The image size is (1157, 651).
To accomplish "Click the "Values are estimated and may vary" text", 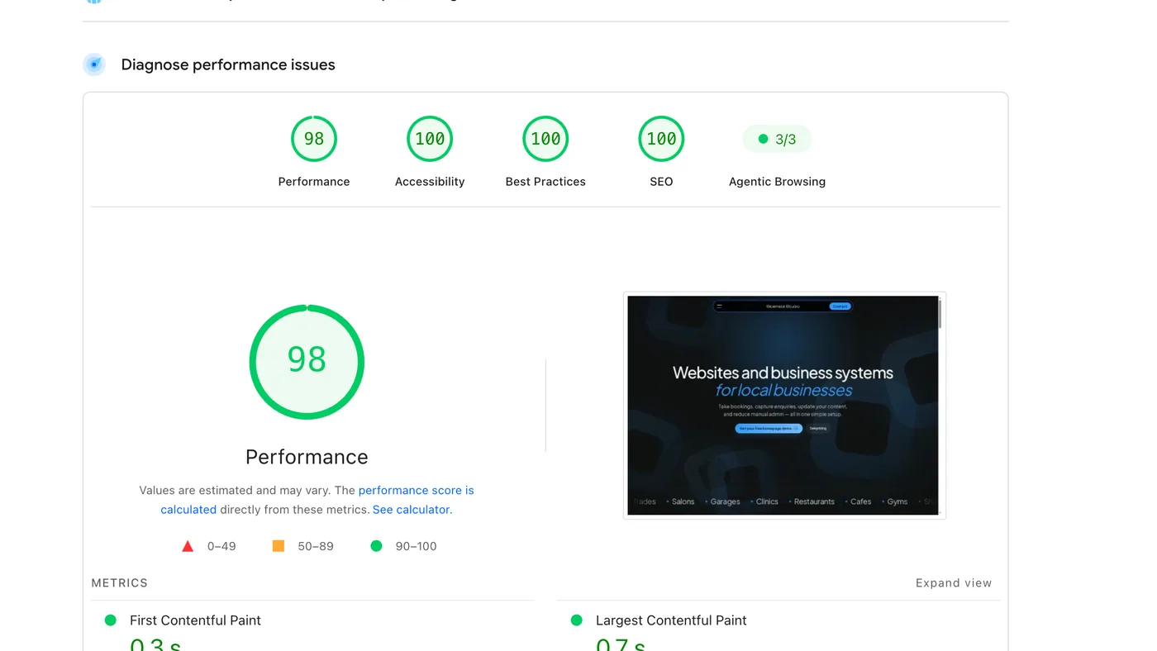I will 236,490.
